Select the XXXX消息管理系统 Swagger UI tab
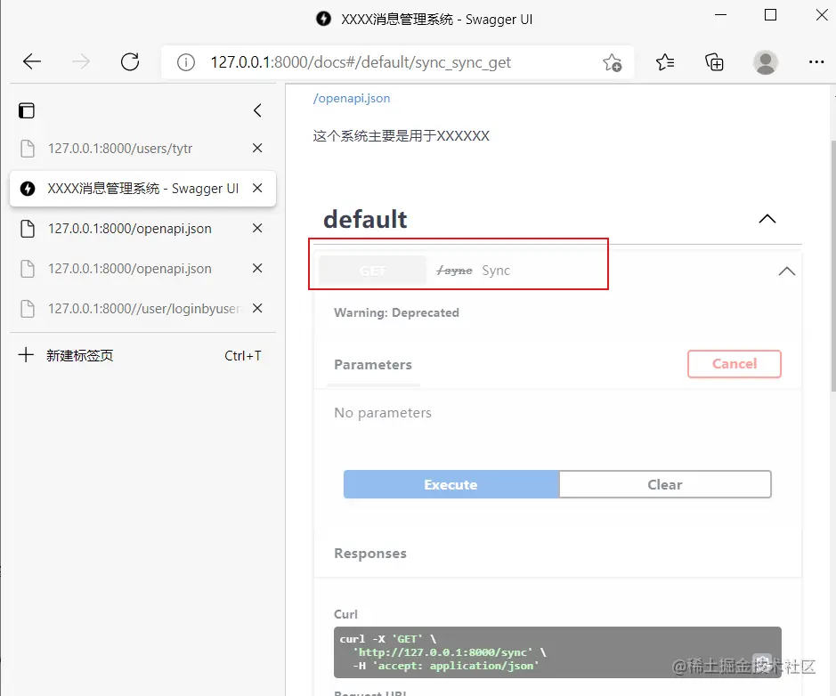This screenshot has width=836, height=696. pyautogui.click(x=142, y=188)
